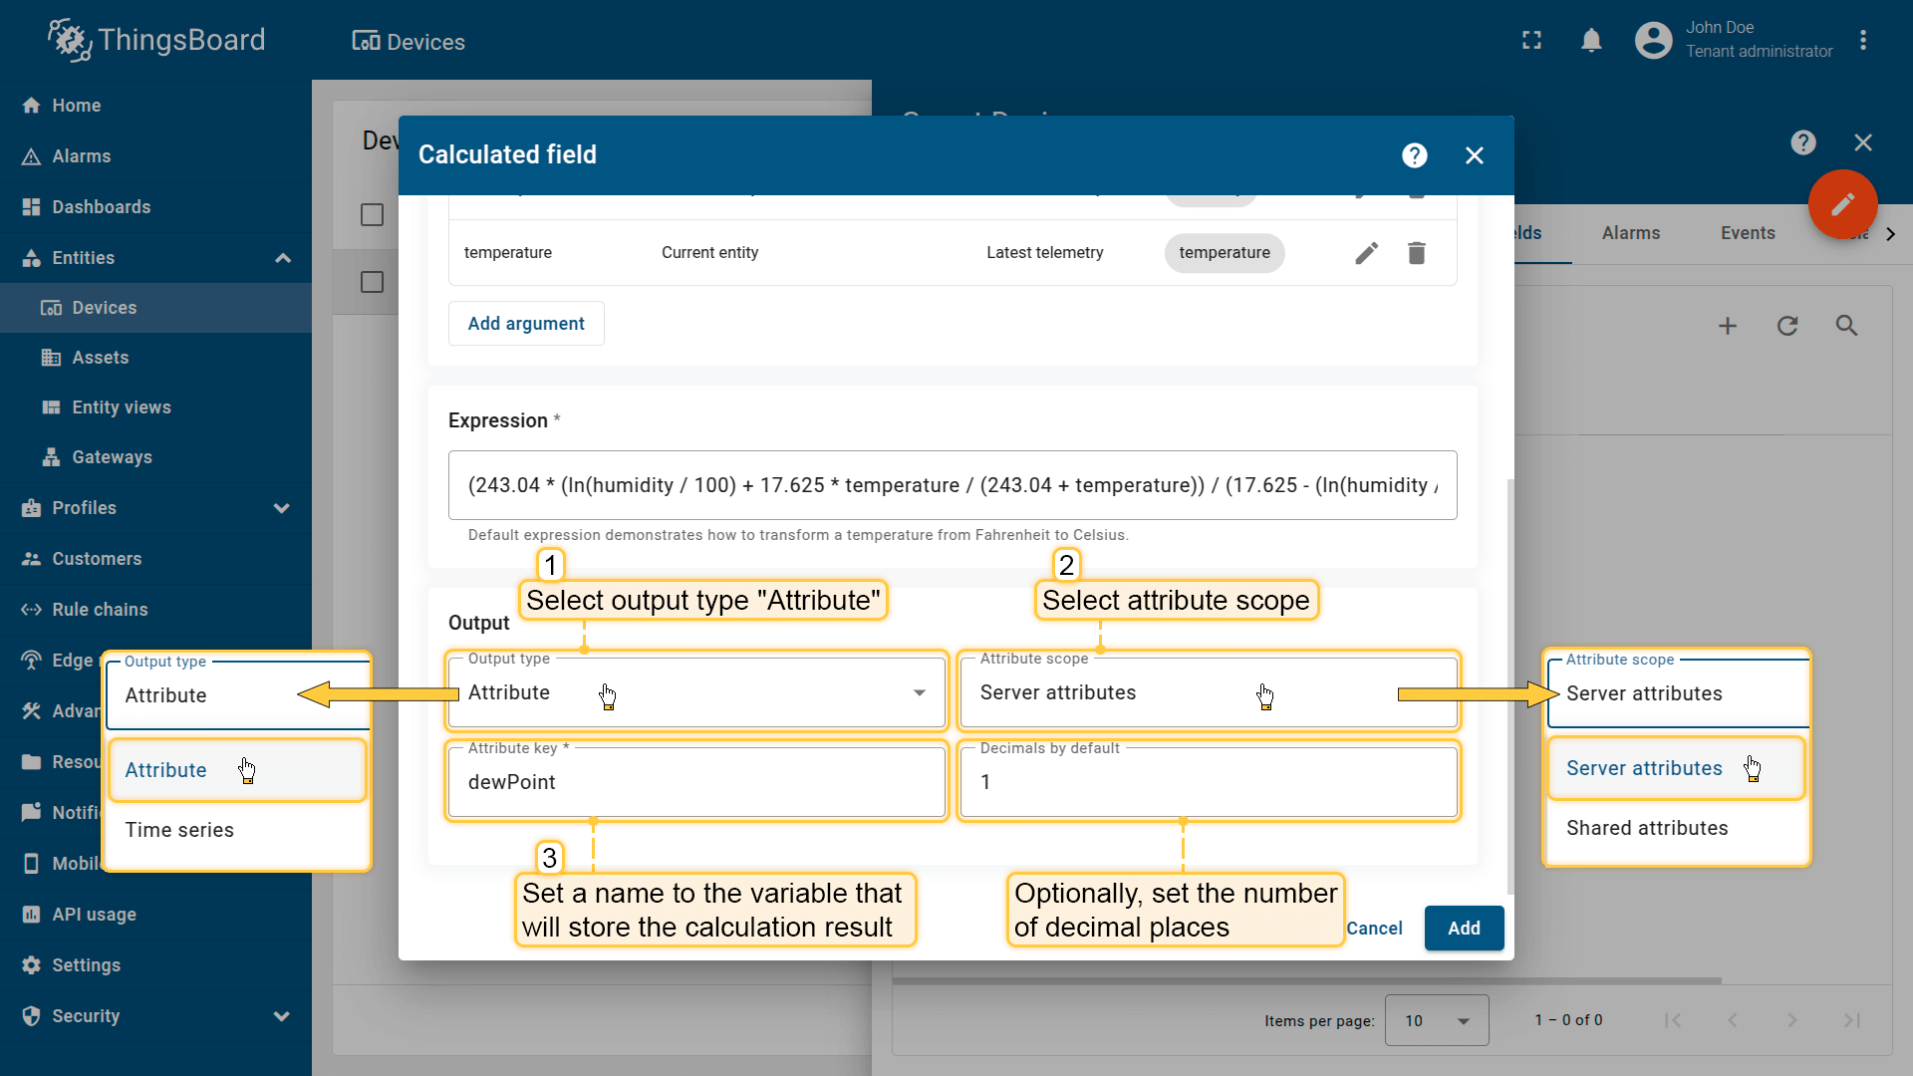
Task: Open the Attribute scope dropdown
Action: tap(1208, 692)
